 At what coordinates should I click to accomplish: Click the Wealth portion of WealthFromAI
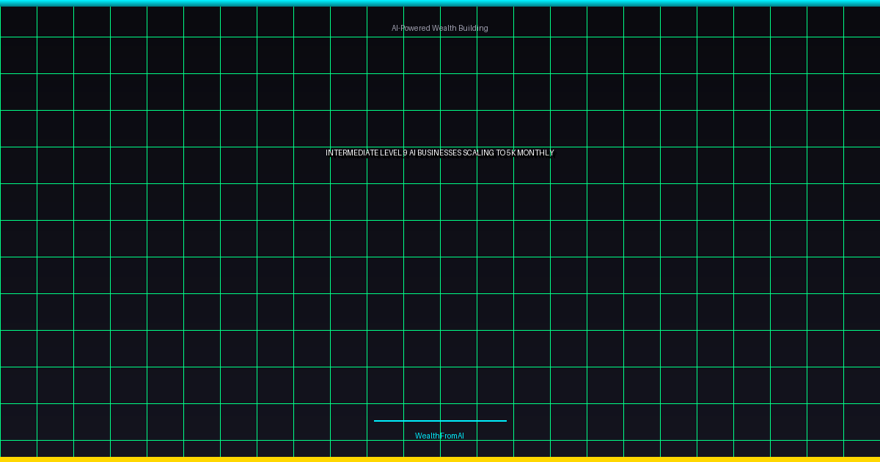click(x=426, y=436)
